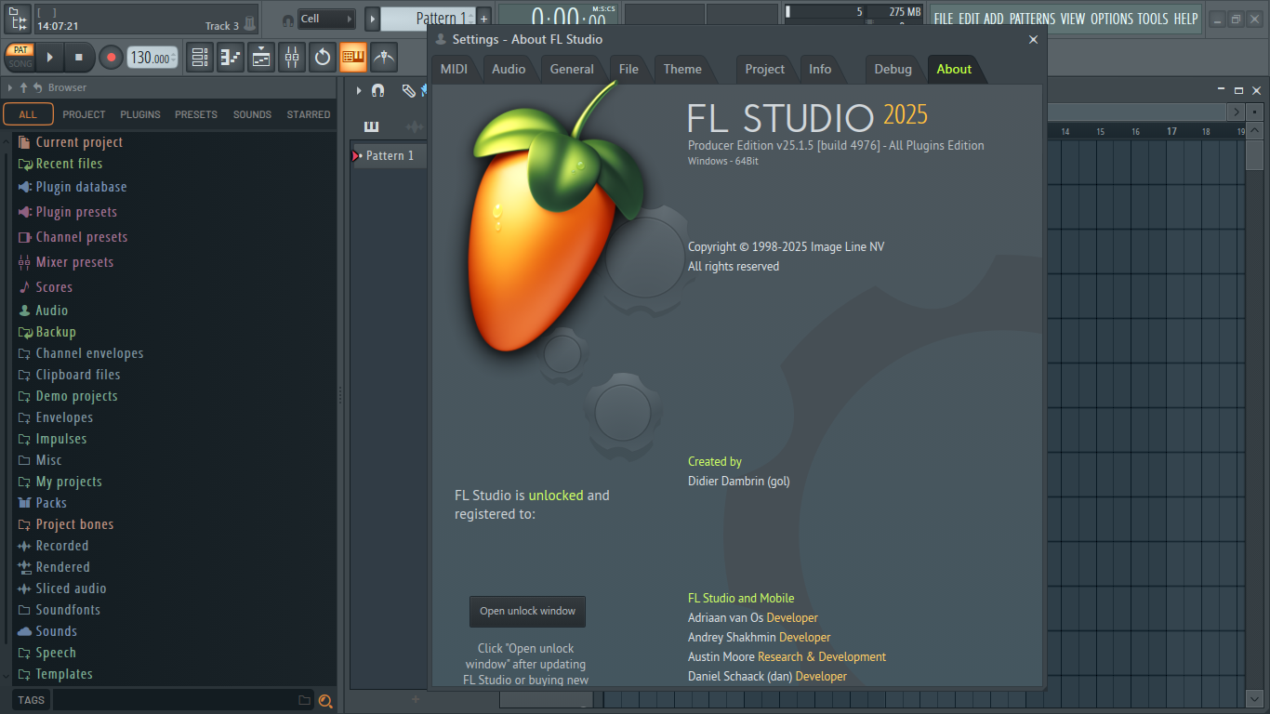Switch to the Project settings tab
This screenshot has height=714, width=1270.
765,69
